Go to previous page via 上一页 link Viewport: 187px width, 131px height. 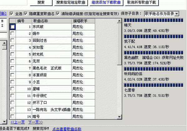(x=17, y=122)
